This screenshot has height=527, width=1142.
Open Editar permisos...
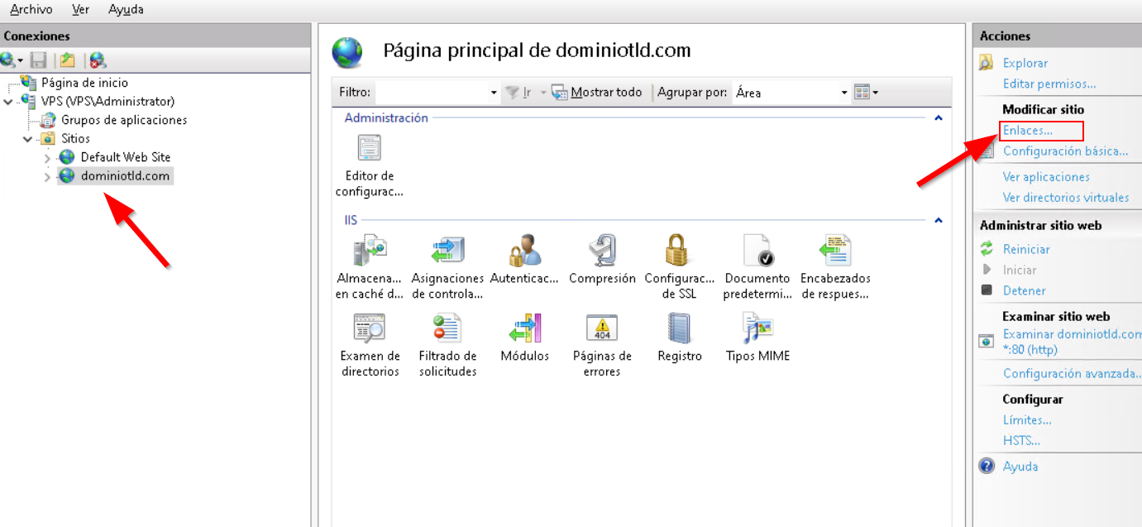[1049, 84]
